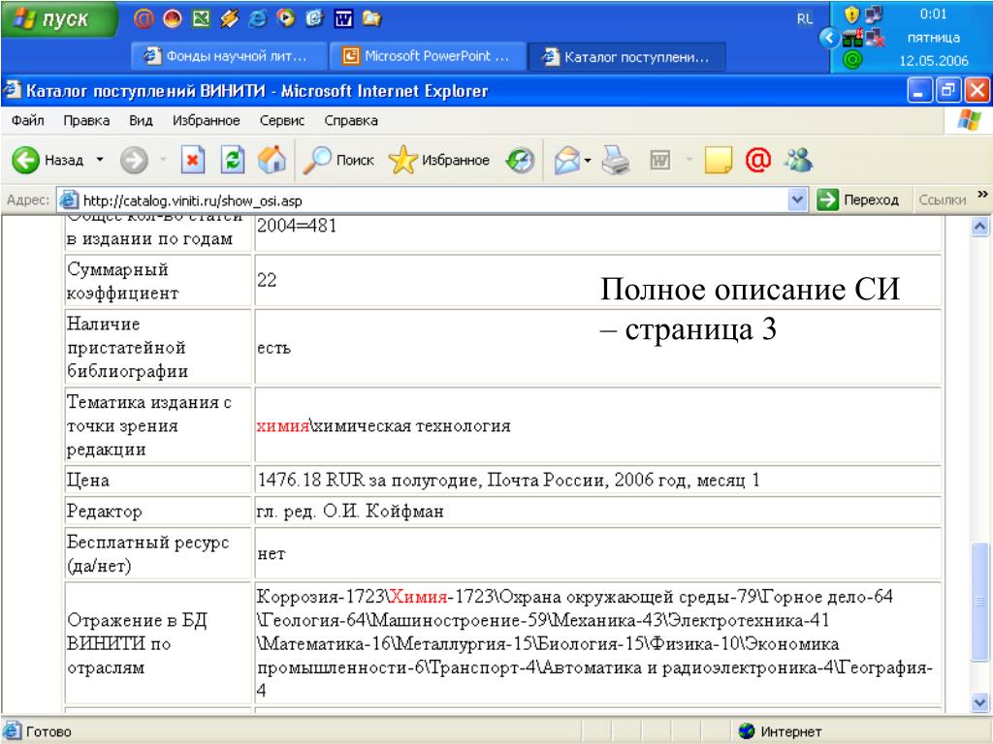
Task: Show browsing History clock icon
Action: tap(520, 160)
